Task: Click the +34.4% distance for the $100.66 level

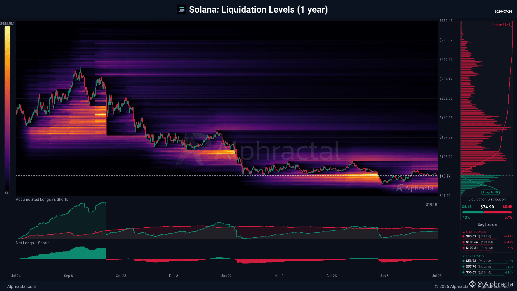Action: pyautogui.click(x=509, y=242)
